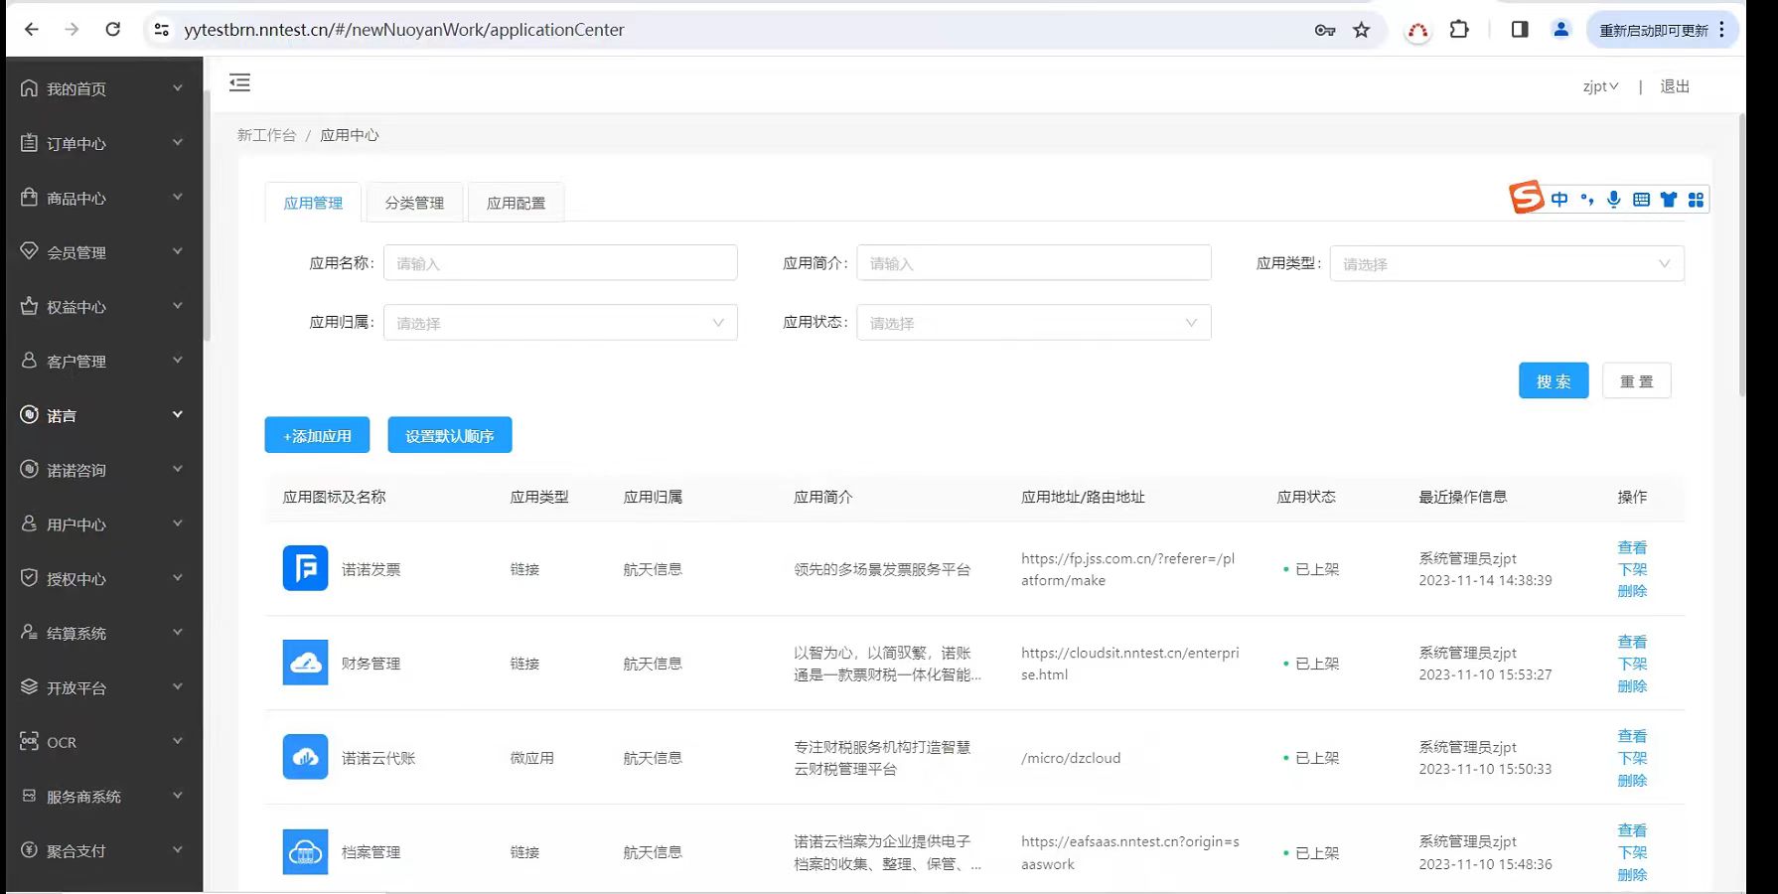
Task: Click the Sogou input method S logo
Action: tap(1527, 198)
